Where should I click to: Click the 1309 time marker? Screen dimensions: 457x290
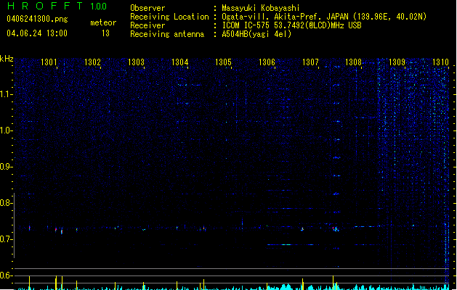point(397,62)
